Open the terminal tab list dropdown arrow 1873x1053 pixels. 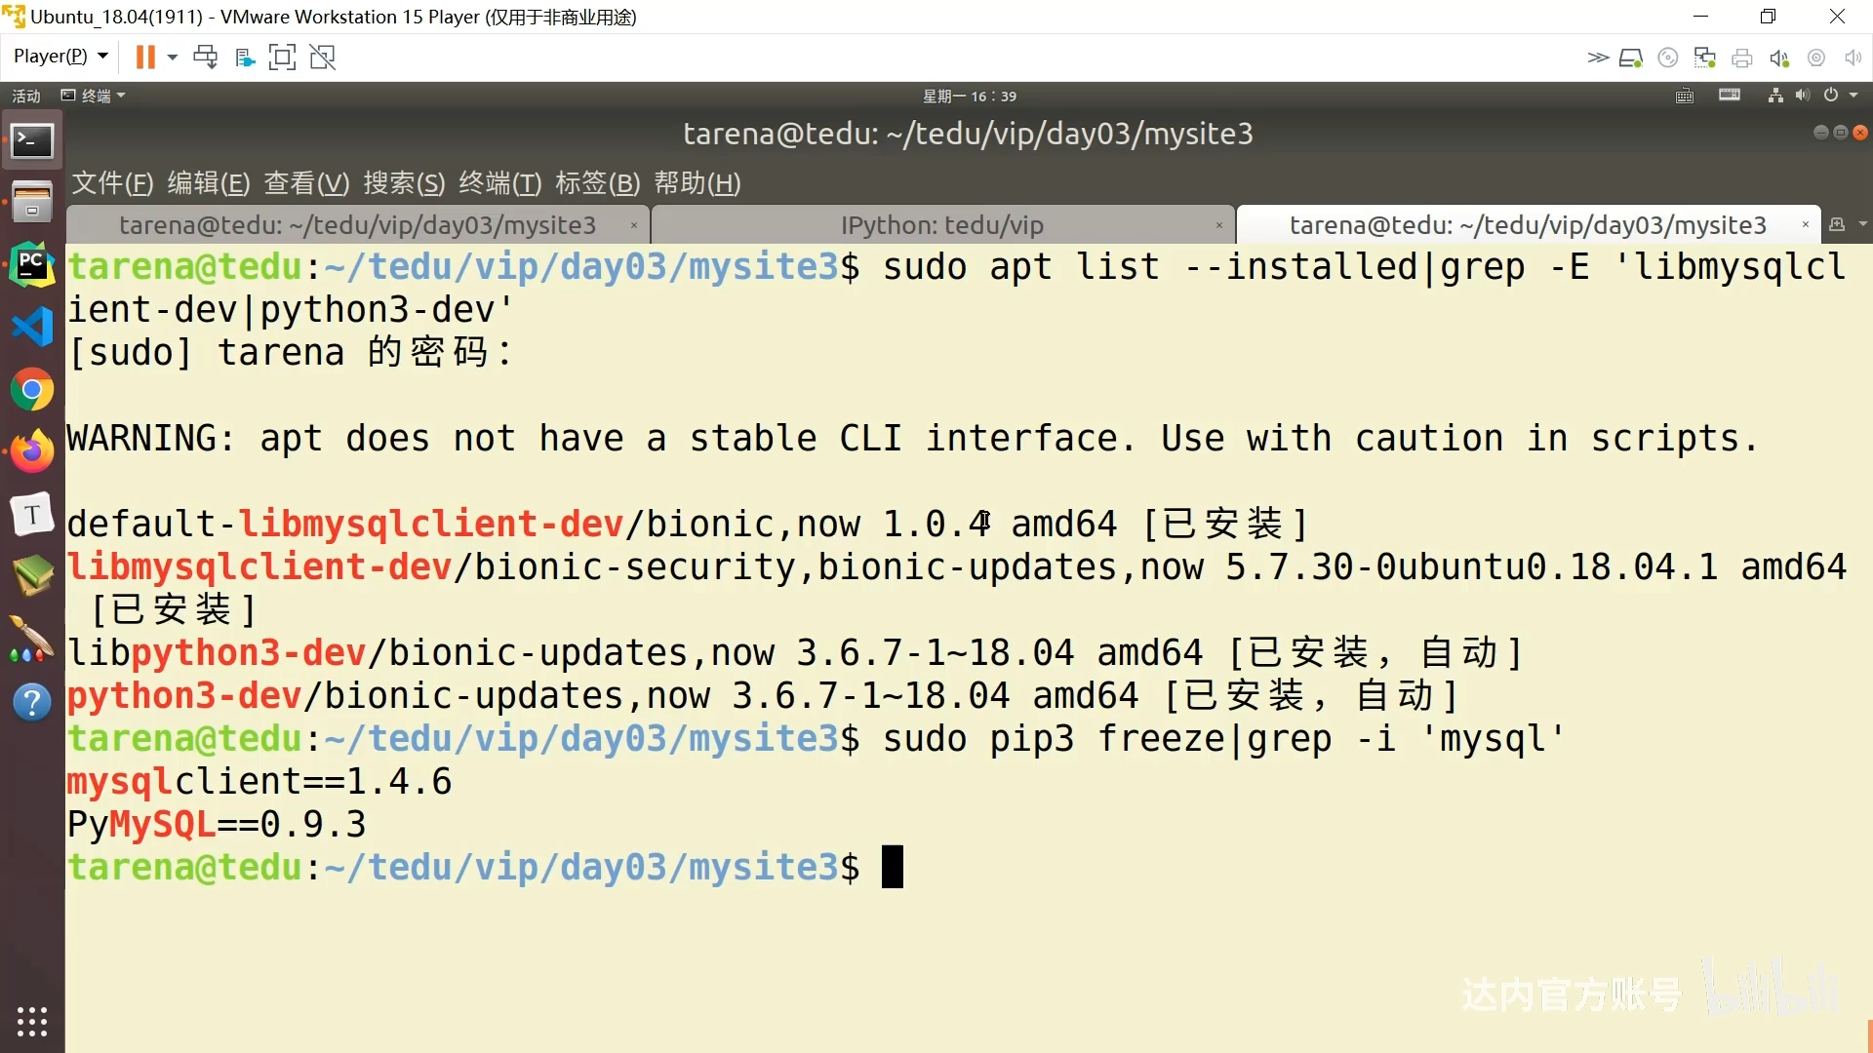click(x=1862, y=224)
